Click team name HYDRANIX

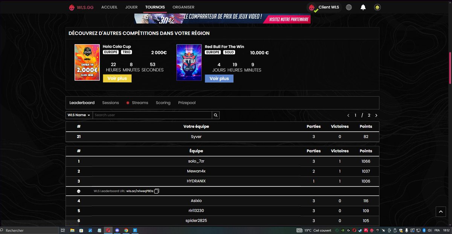196,181
